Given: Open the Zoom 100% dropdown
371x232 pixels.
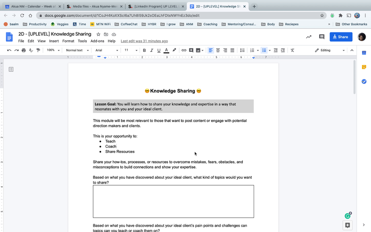Looking at the screenshot, I should [x=53, y=50].
